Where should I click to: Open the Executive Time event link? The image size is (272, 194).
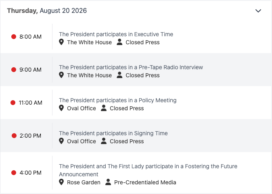pos(116,34)
